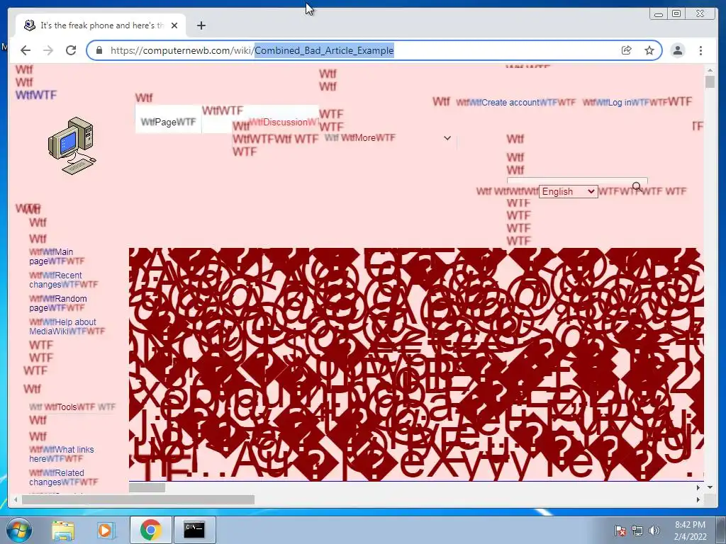
Task: Click the page scroll-up arrow
Action: (x=710, y=70)
